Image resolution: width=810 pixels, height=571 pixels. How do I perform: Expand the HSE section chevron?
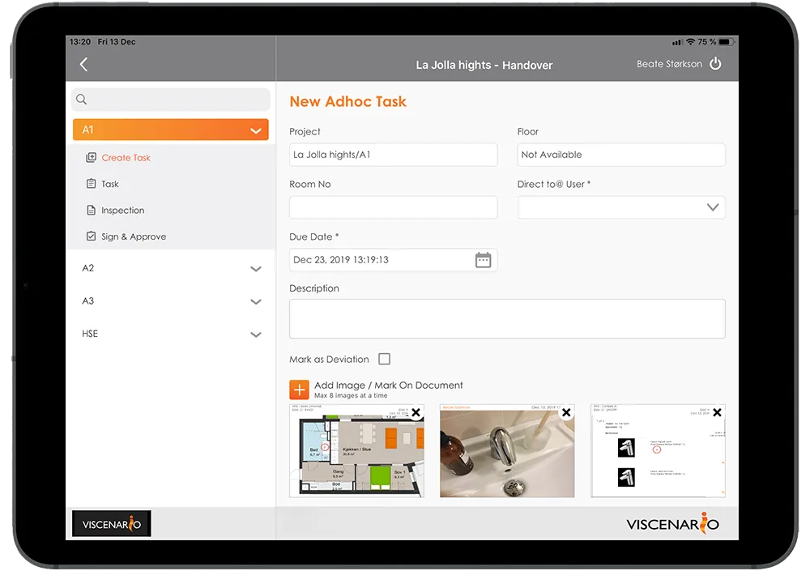coord(256,335)
